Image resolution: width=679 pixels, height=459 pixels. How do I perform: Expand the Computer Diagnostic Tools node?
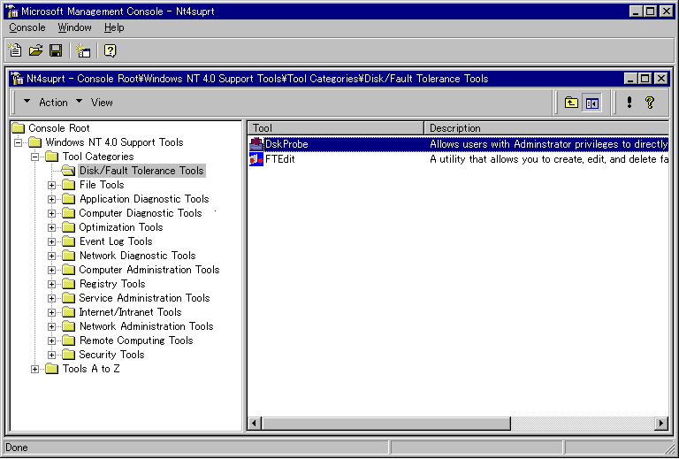coord(51,213)
